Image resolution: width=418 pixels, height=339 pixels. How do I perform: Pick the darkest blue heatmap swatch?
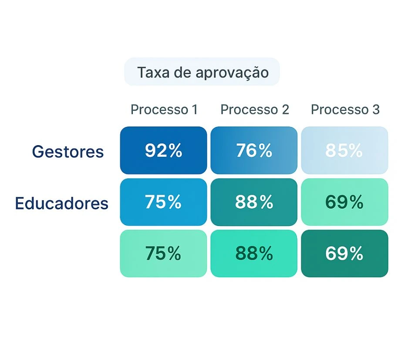163,150
